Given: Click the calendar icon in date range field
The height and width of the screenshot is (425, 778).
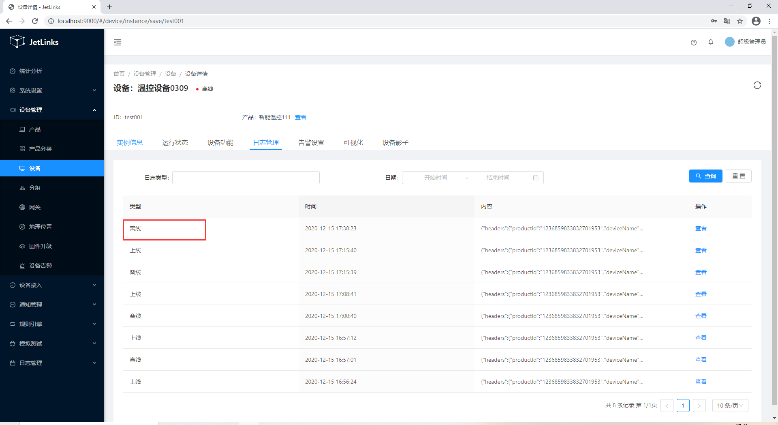Looking at the screenshot, I should [535, 178].
